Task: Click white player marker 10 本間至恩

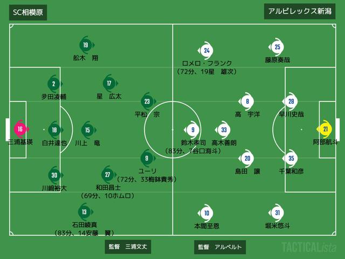Action: [206, 213]
